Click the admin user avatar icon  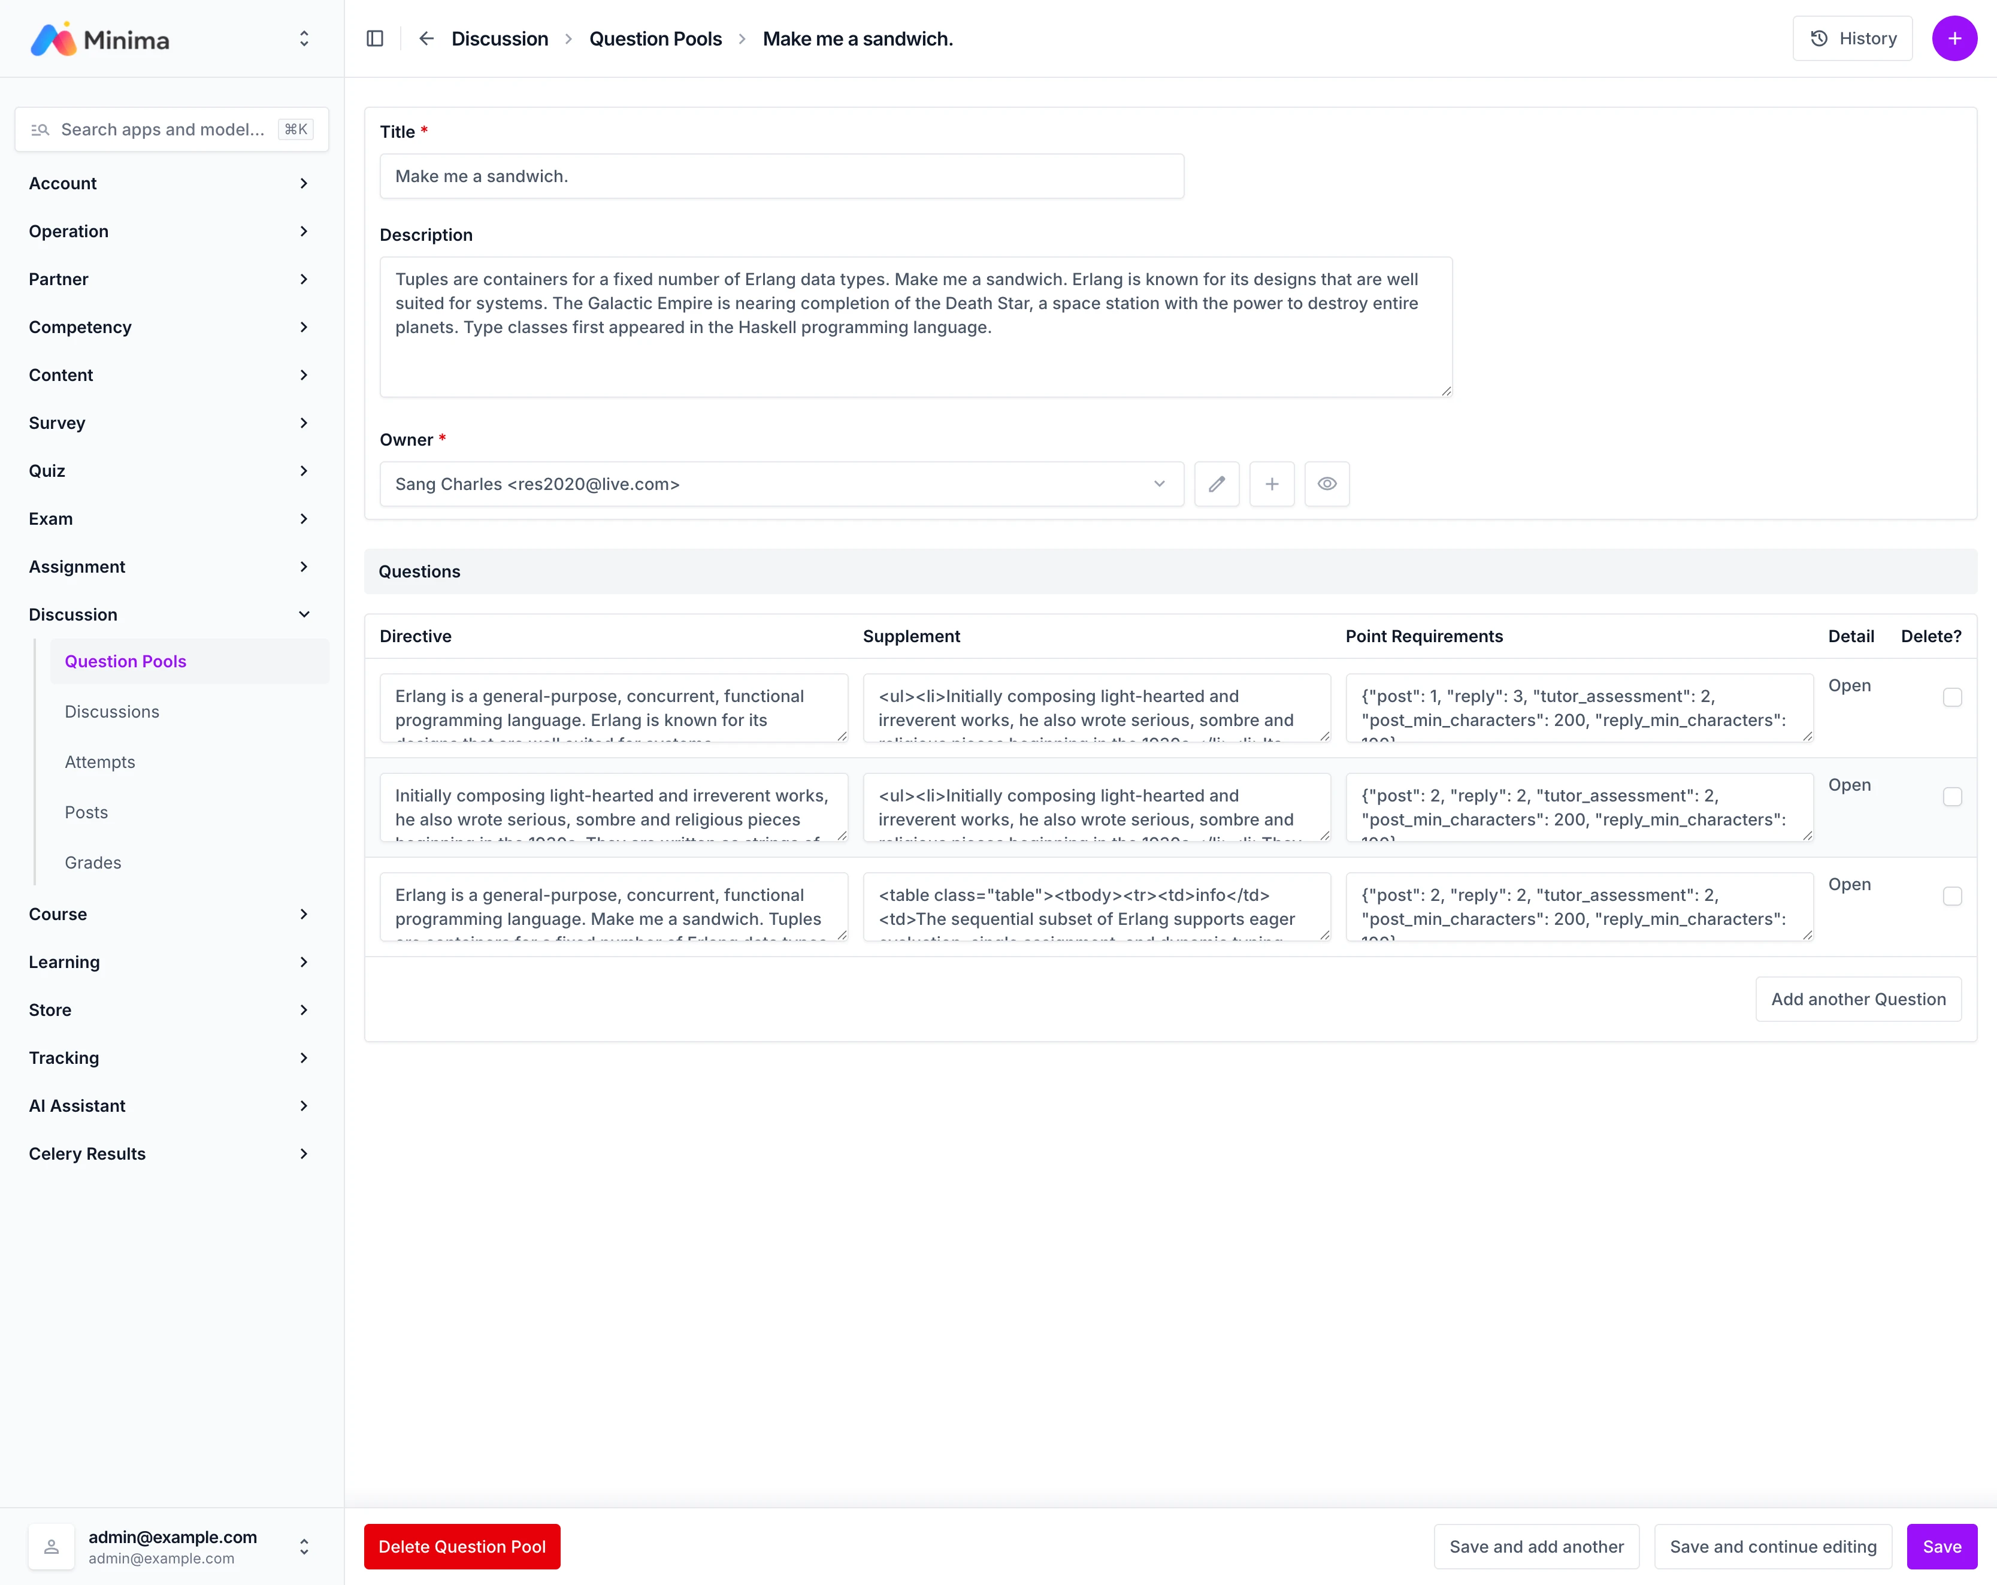pyautogui.click(x=52, y=1546)
